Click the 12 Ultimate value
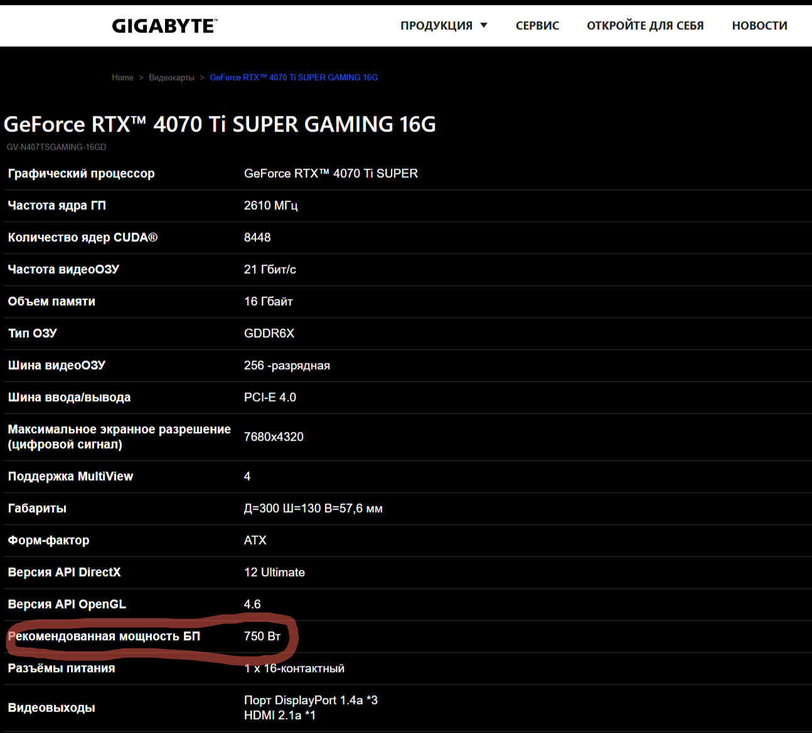This screenshot has height=733, width=812. tap(274, 572)
